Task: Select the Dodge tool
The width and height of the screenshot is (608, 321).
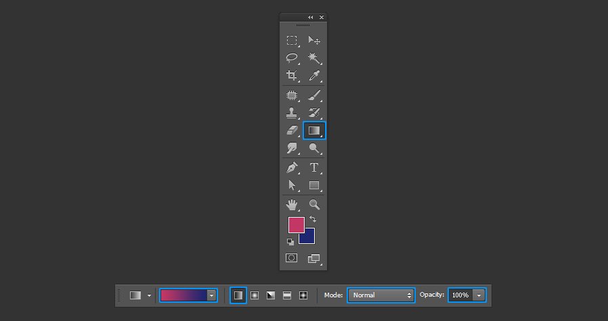Action: point(314,148)
